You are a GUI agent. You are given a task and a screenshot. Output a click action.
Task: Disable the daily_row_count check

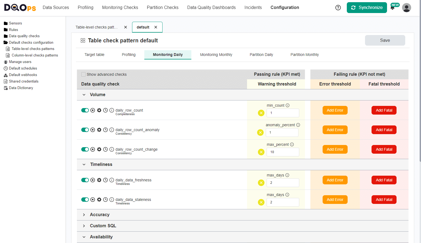tap(85, 110)
